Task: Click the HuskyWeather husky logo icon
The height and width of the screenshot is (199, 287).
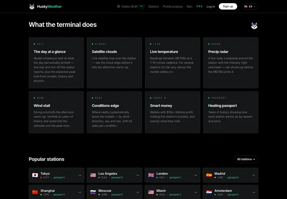Action: coord(32,7)
